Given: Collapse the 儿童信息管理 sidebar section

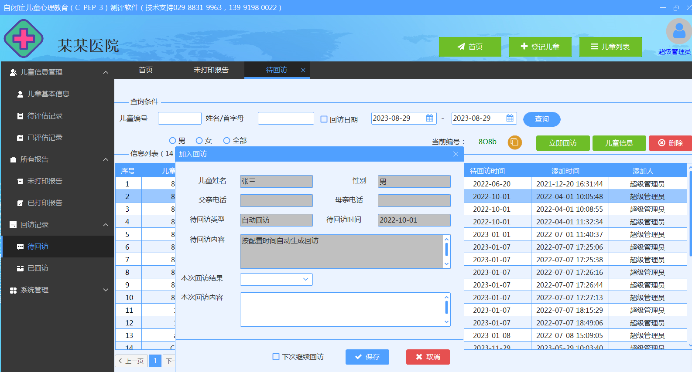Looking at the screenshot, I should tap(105, 72).
